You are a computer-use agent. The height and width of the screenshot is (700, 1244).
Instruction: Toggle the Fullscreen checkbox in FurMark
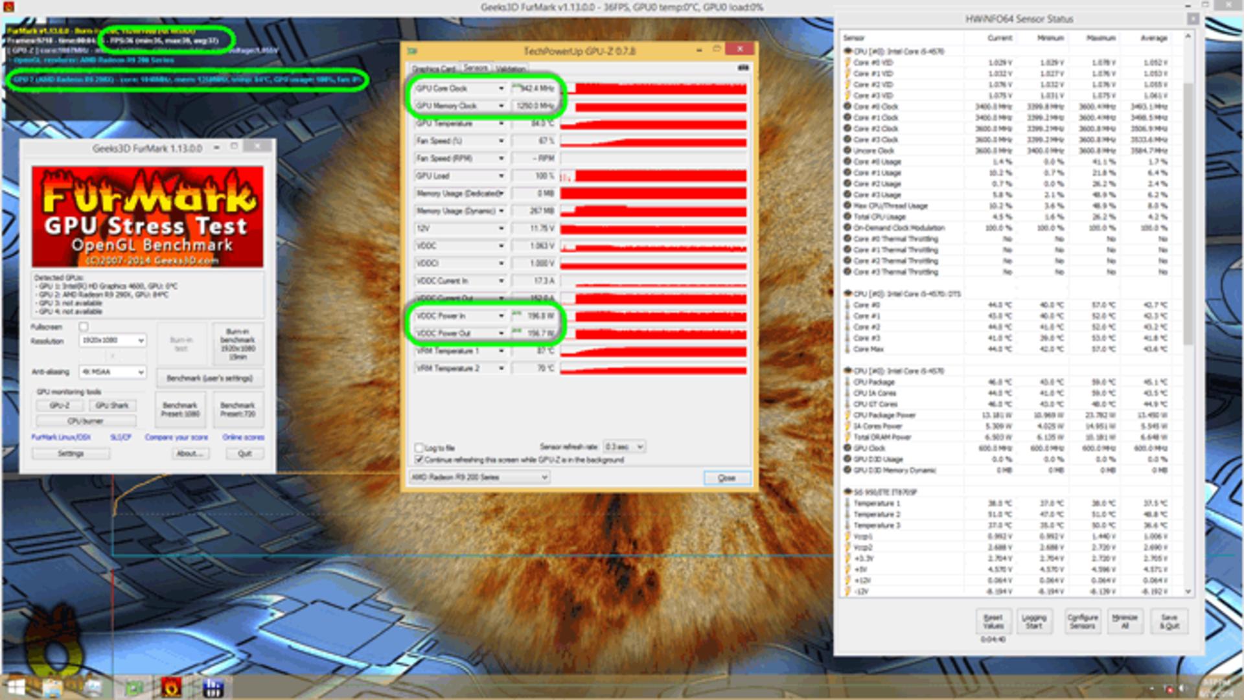84,326
